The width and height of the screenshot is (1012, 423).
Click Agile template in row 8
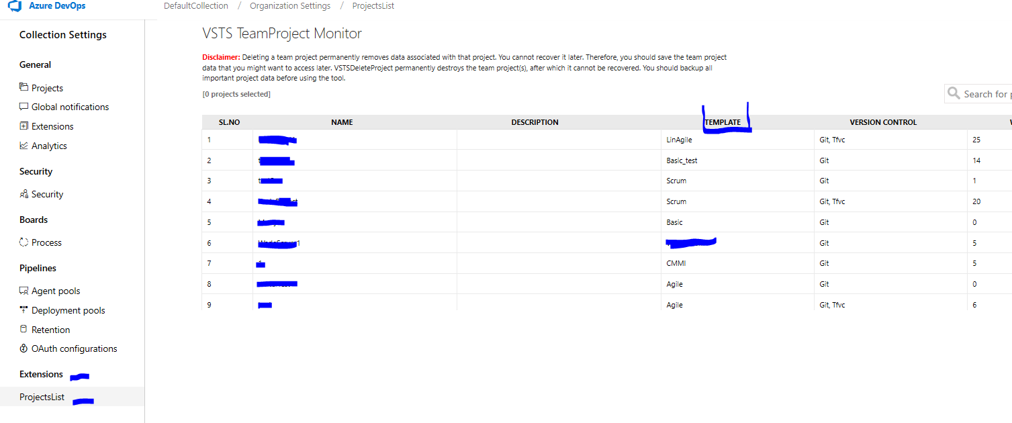click(x=674, y=284)
